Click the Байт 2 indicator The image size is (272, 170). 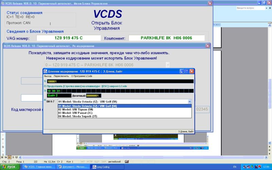coord(59,96)
